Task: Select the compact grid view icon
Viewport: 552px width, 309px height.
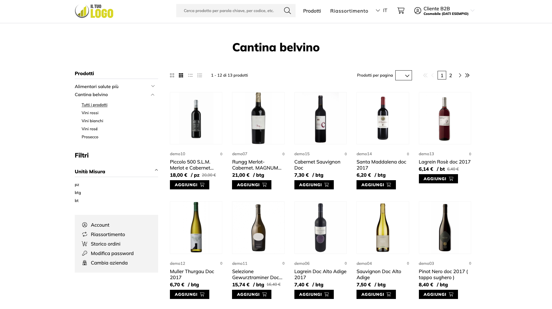Action: (x=181, y=75)
